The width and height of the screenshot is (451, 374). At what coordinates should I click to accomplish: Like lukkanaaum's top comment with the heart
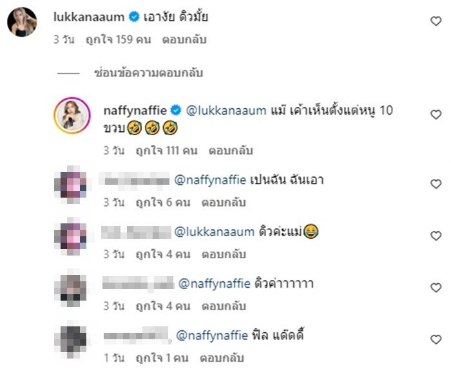(436, 21)
